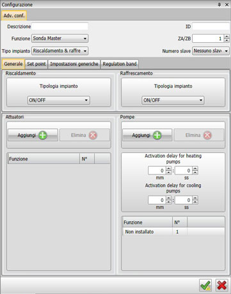Click heating pumps delay mm field

point(157,171)
